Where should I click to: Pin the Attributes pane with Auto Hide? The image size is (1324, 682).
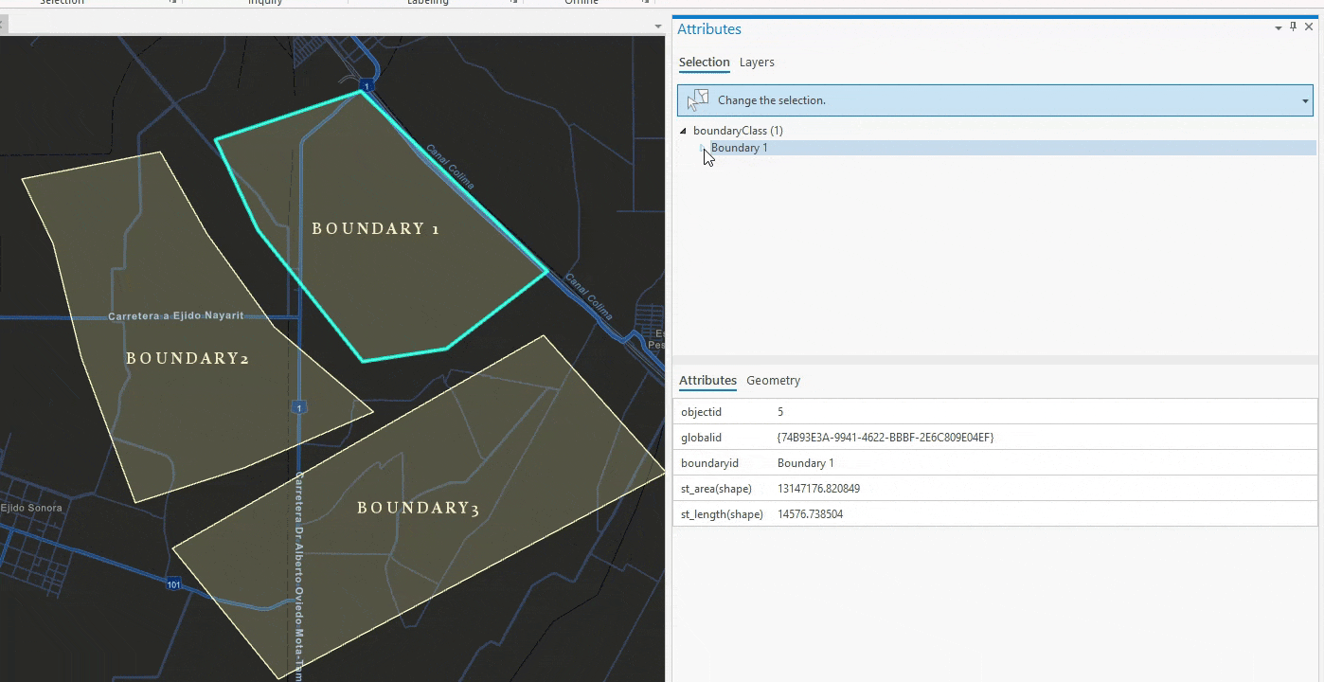click(x=1294, y=28)
